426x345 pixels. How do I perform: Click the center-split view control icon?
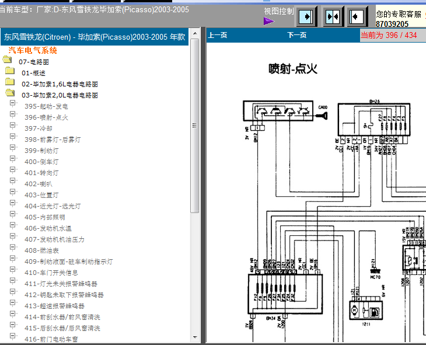click(x=333, y=17)
